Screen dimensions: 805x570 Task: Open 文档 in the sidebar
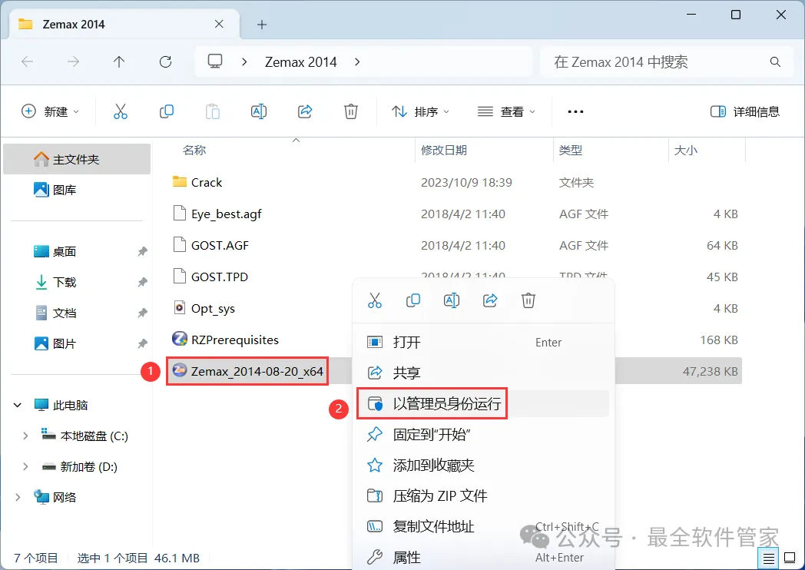77,313
